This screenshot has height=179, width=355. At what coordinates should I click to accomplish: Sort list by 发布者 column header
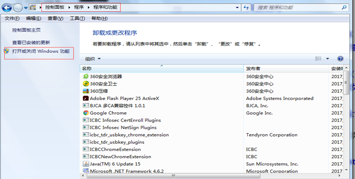point(286,68)
